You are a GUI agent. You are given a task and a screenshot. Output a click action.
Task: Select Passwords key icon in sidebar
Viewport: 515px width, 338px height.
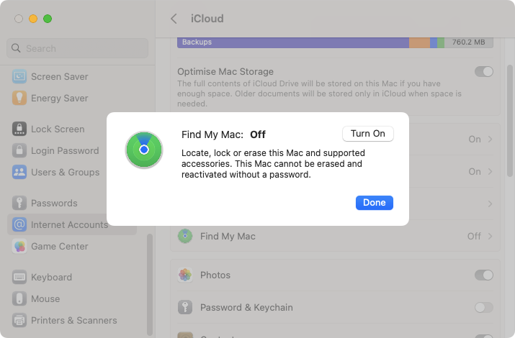tap(19, 203)
